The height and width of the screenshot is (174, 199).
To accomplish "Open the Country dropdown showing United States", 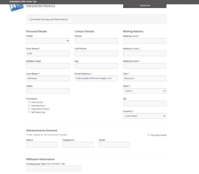I will pos(145,116).
